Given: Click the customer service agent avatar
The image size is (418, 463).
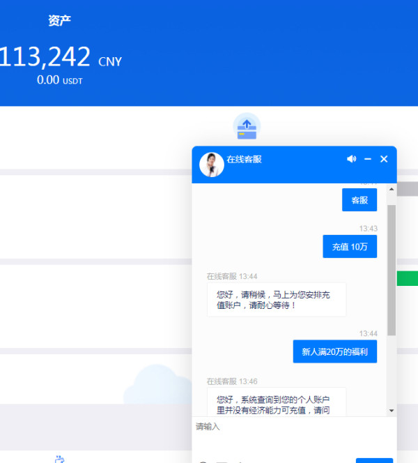Looking at the screenshot, I should pos(212,165).
